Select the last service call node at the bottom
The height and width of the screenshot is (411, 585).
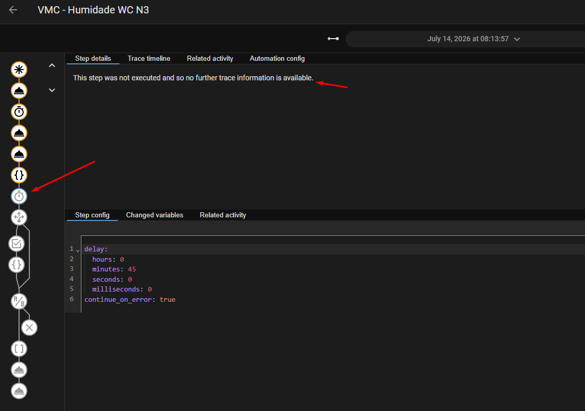tap(19, 391)
